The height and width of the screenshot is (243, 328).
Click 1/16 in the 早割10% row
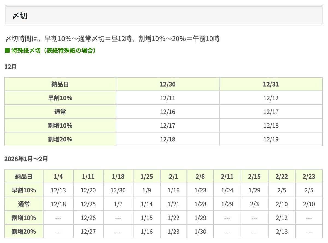(174, 190)
